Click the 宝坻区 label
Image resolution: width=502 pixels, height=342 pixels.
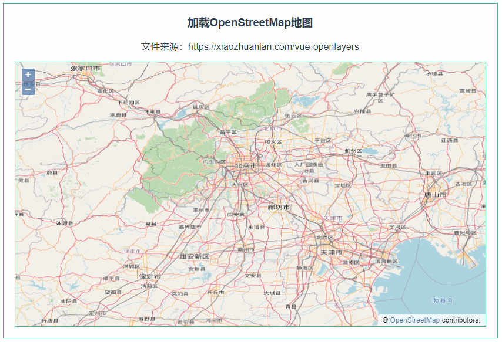point(343,185)
